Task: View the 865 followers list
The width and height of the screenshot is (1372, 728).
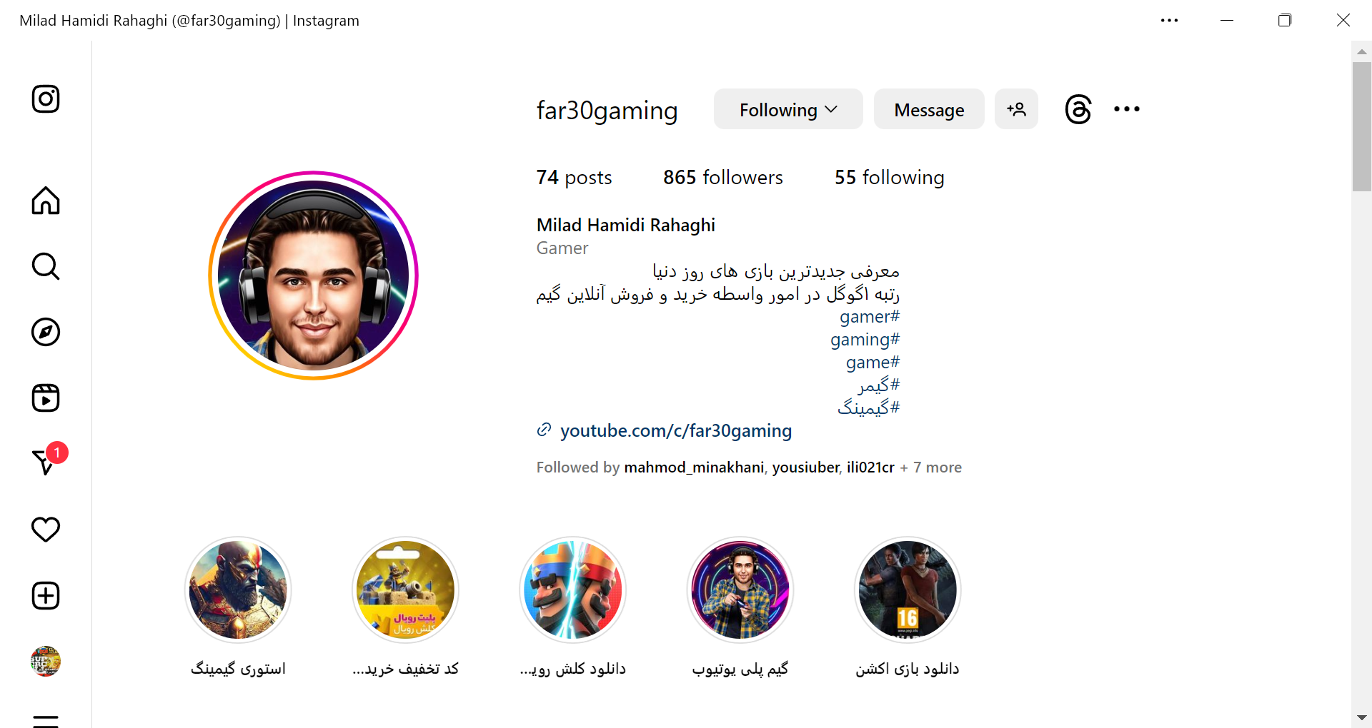Action: click(723, 177)
